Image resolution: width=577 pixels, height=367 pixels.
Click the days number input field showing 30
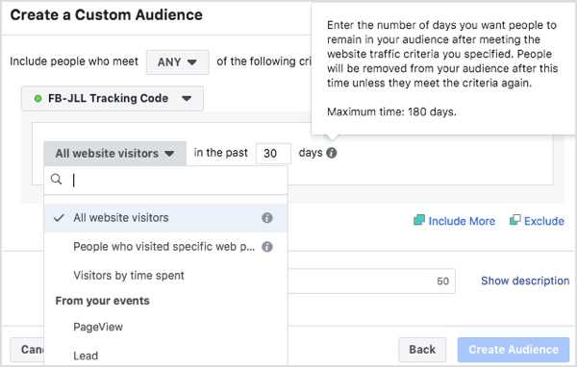[x=273, y=154]
